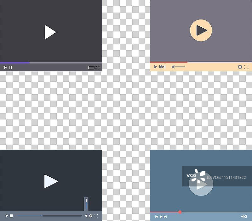
Task: Click the small play icon in the purple-progress player's control bar
Action: (5, 68)
